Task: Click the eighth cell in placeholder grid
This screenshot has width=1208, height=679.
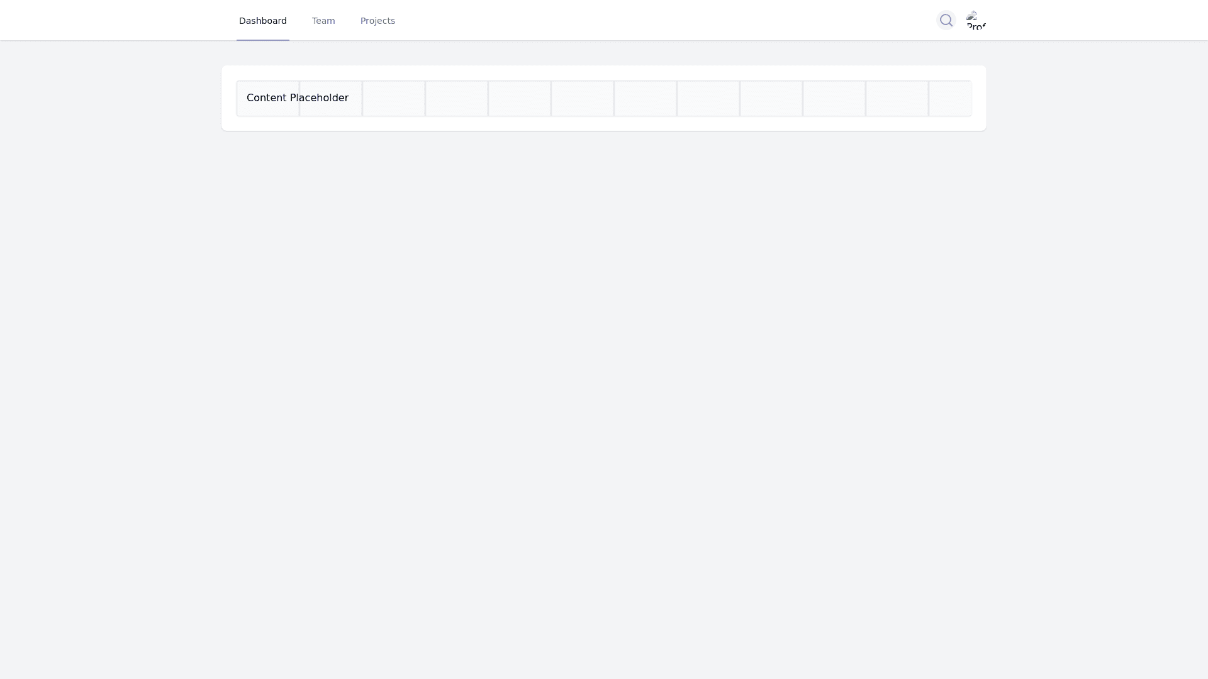Action: (x=708, y=98)
